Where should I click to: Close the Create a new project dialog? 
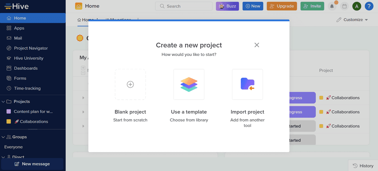(257, 45)
